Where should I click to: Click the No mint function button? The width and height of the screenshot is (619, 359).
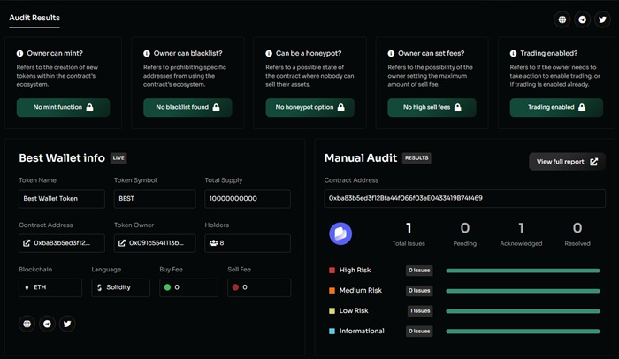pyautogui.click(x=63, y=107)
